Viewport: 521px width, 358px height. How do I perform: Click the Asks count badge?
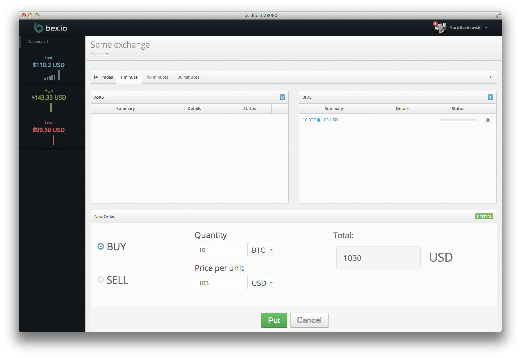282,97
